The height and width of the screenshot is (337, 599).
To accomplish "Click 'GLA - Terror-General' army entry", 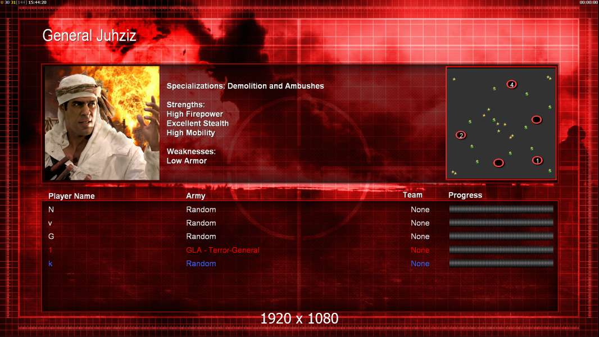I will point(223,250).
